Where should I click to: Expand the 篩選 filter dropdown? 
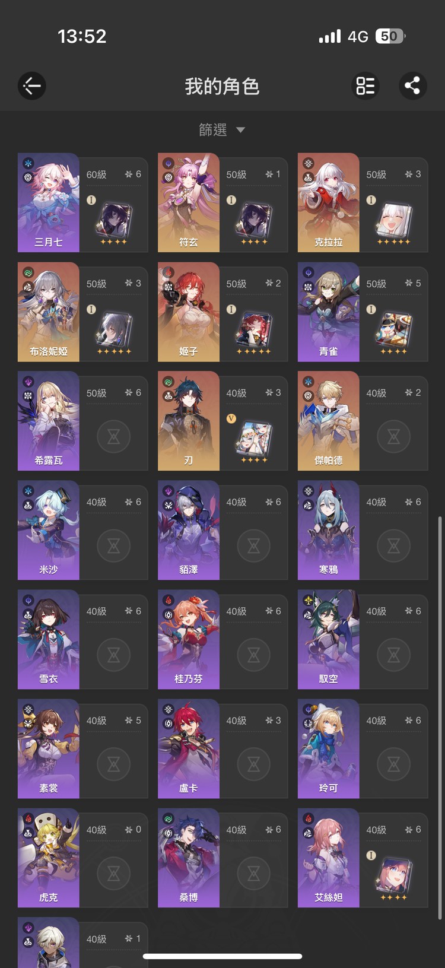click(222, 129)
